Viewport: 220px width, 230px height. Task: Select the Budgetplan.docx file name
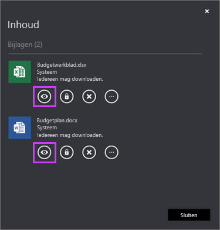click(57, 121)
